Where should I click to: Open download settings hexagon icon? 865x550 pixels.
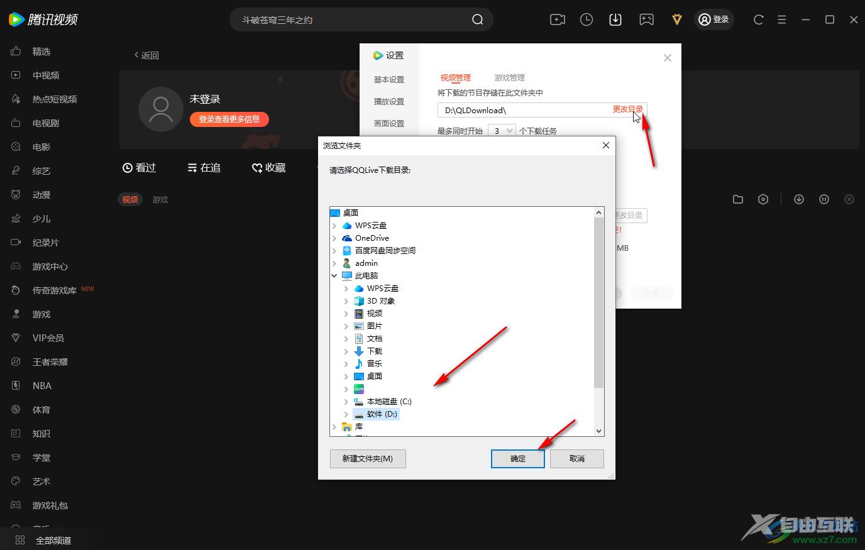tap(763, 199)
